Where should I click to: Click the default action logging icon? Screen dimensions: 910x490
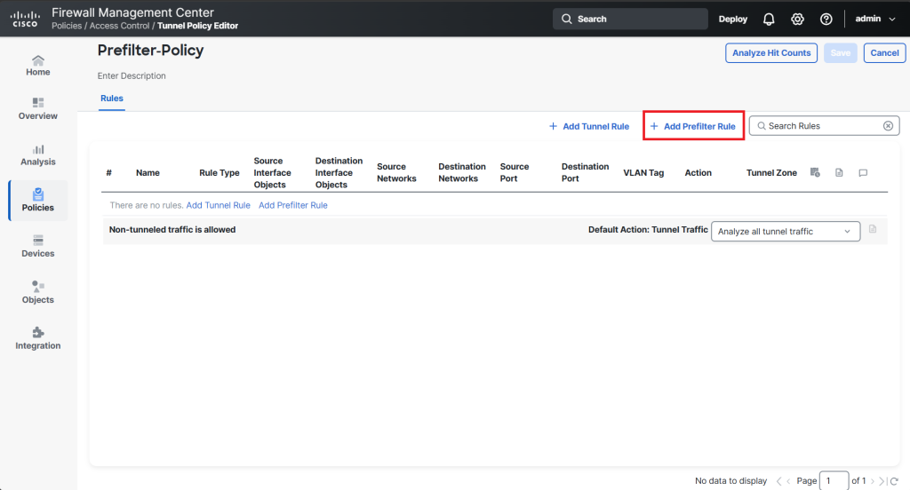click(873, 229)
